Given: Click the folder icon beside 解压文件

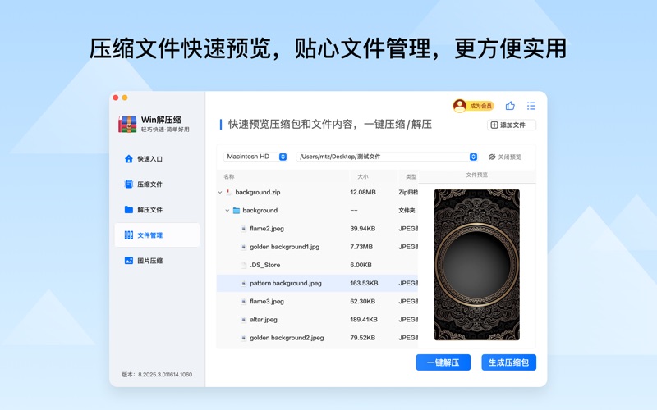Looking at the screenshot, I should 129,210.
